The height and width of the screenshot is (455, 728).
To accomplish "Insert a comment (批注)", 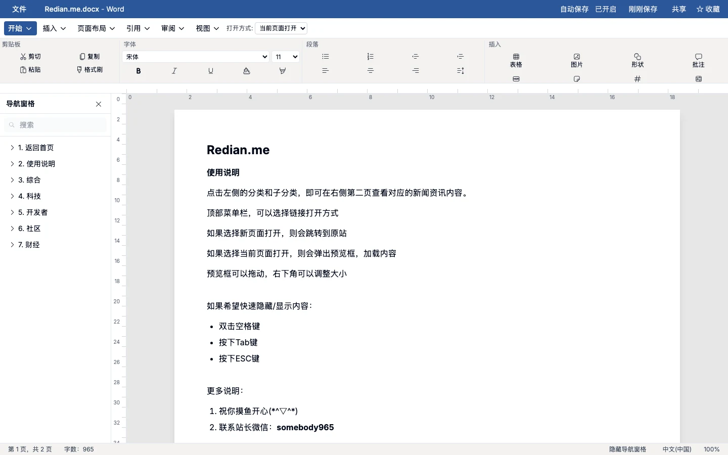I will click(x=699, y=60).
